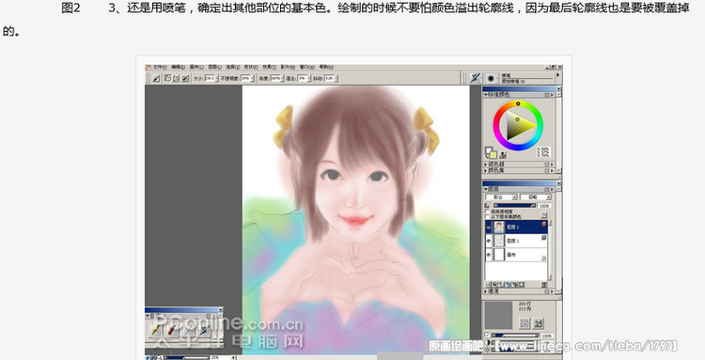Click the main/additional color swatch pair
705x360 pixels.
pyautogui.click(x=491, y=153)
